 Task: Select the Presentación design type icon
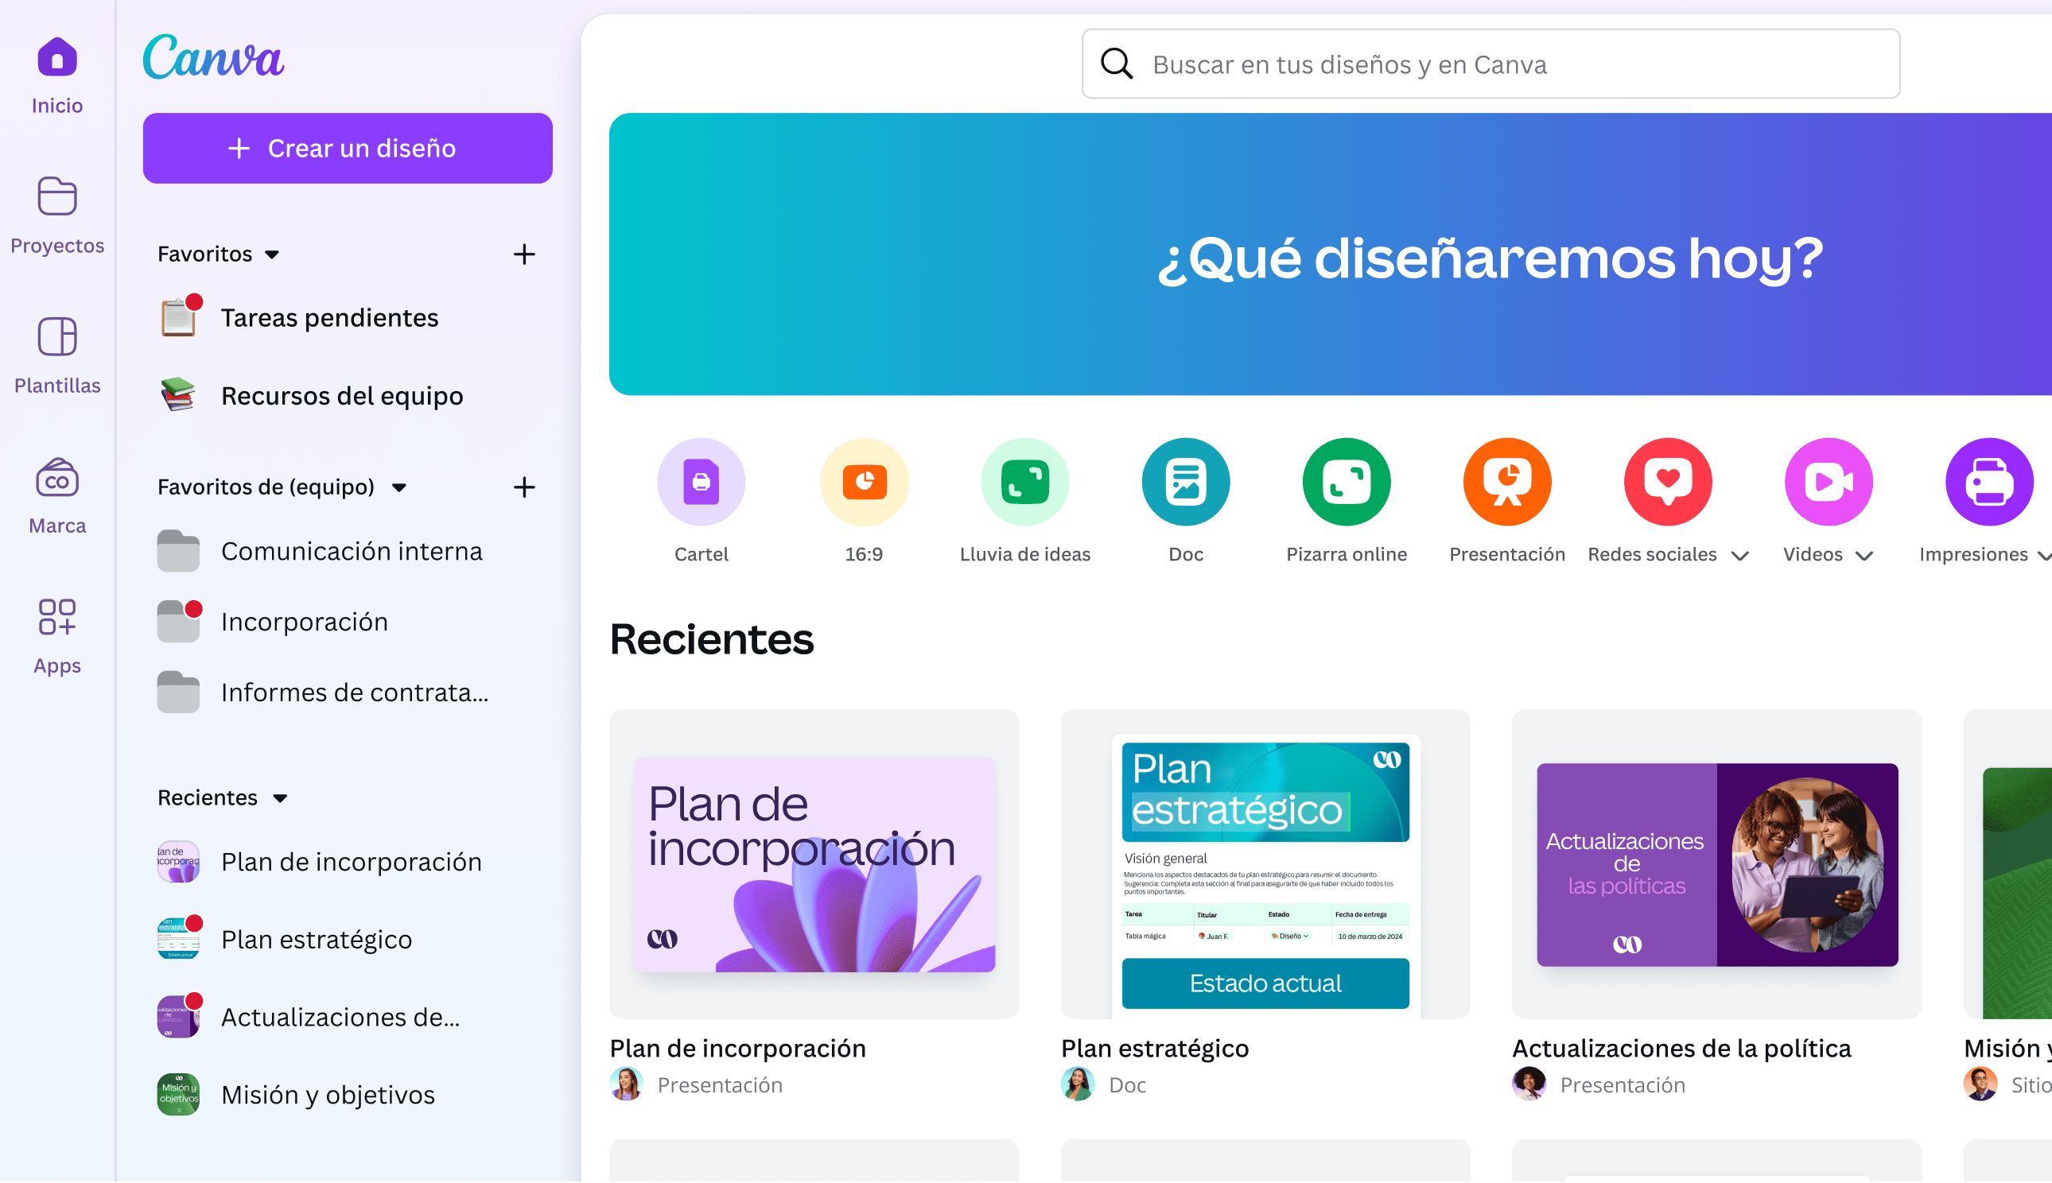click(x=1507, y=482)
